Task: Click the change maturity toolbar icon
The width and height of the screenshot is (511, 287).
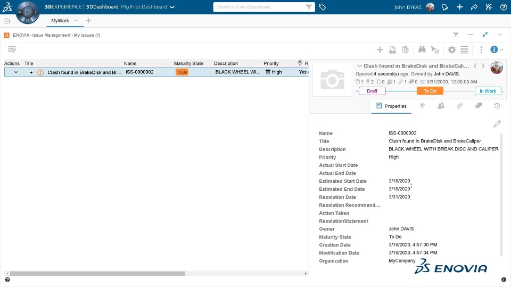Action: click(405, 49)
